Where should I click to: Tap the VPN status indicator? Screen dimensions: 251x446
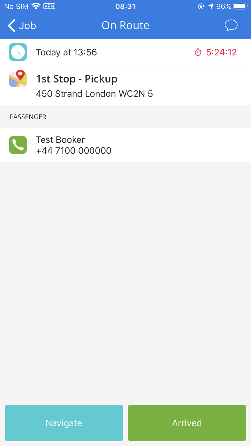[x=49, y=6]
